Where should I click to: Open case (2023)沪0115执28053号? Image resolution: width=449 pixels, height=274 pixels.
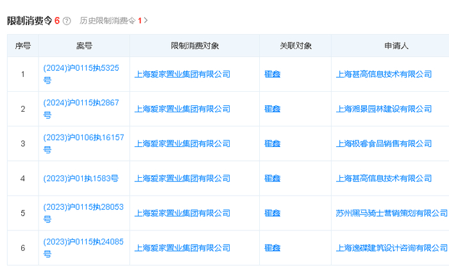[83, 213]
